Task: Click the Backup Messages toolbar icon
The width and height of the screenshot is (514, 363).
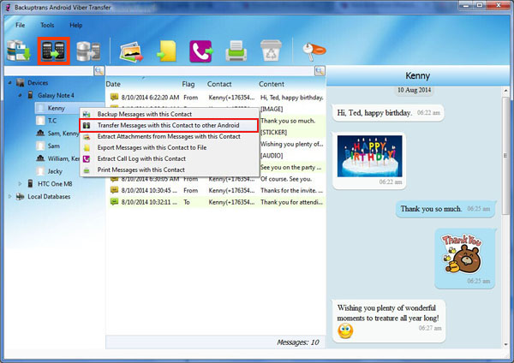Action: coord(19,51)
